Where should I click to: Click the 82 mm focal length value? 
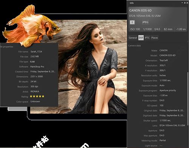coord(168,29)
